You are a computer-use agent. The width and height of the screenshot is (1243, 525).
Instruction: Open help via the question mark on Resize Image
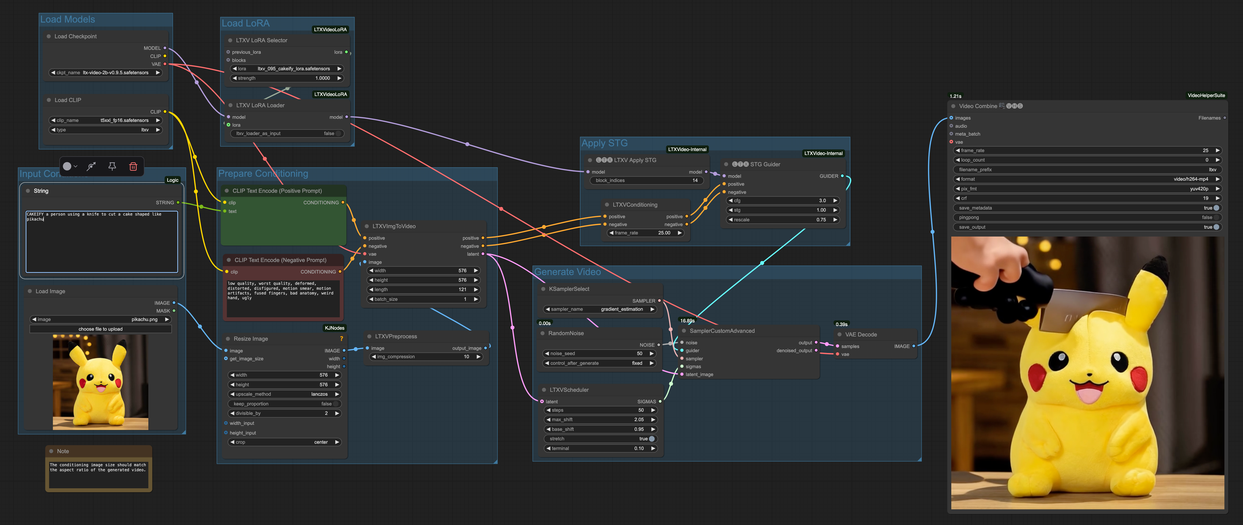[x=342, y=339]
